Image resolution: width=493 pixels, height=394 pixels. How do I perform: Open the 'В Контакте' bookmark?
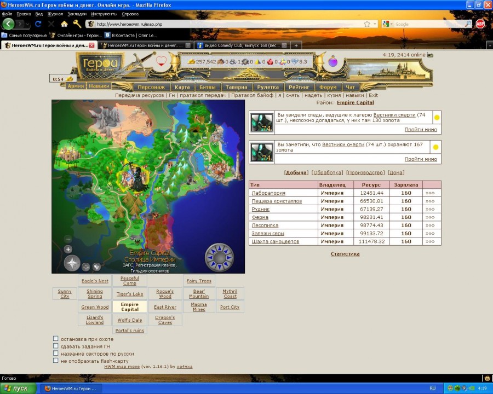tap(131, 35)
